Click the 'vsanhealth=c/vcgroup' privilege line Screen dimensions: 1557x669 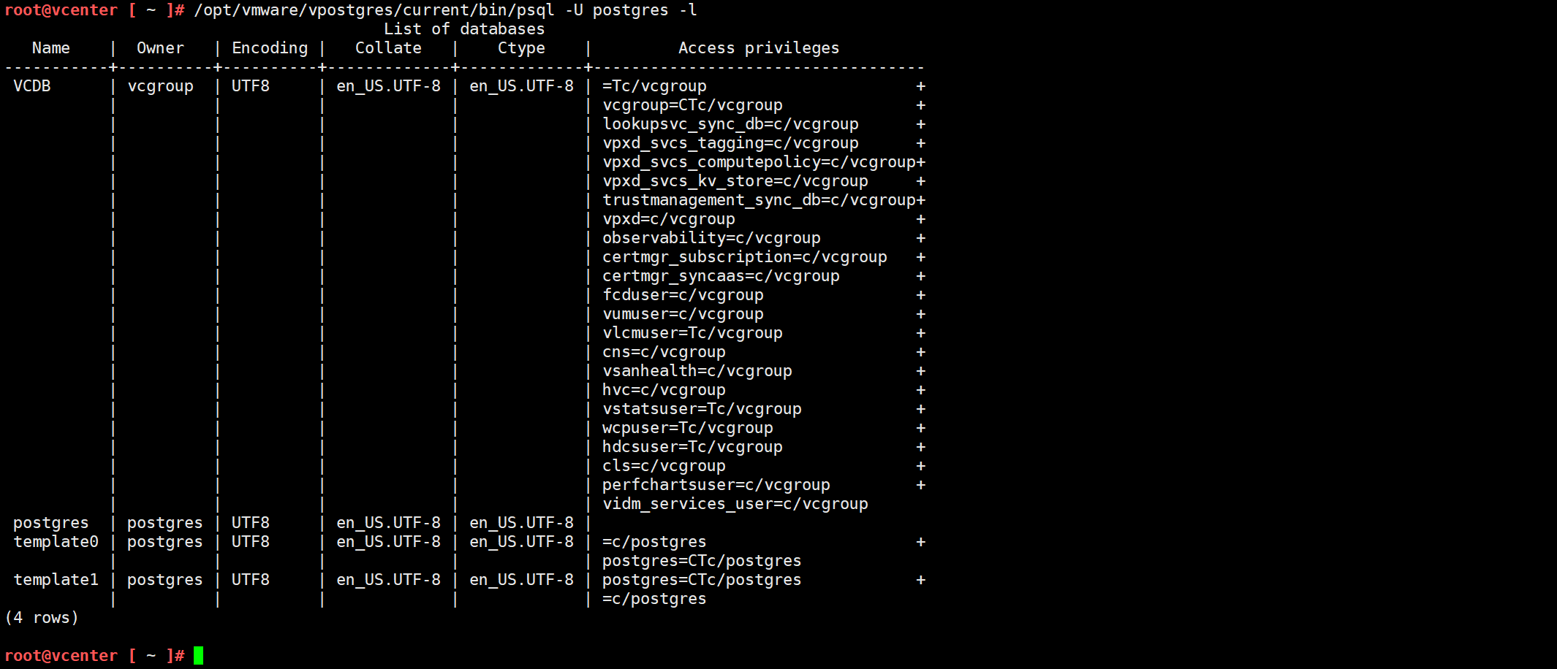(697, 371)
